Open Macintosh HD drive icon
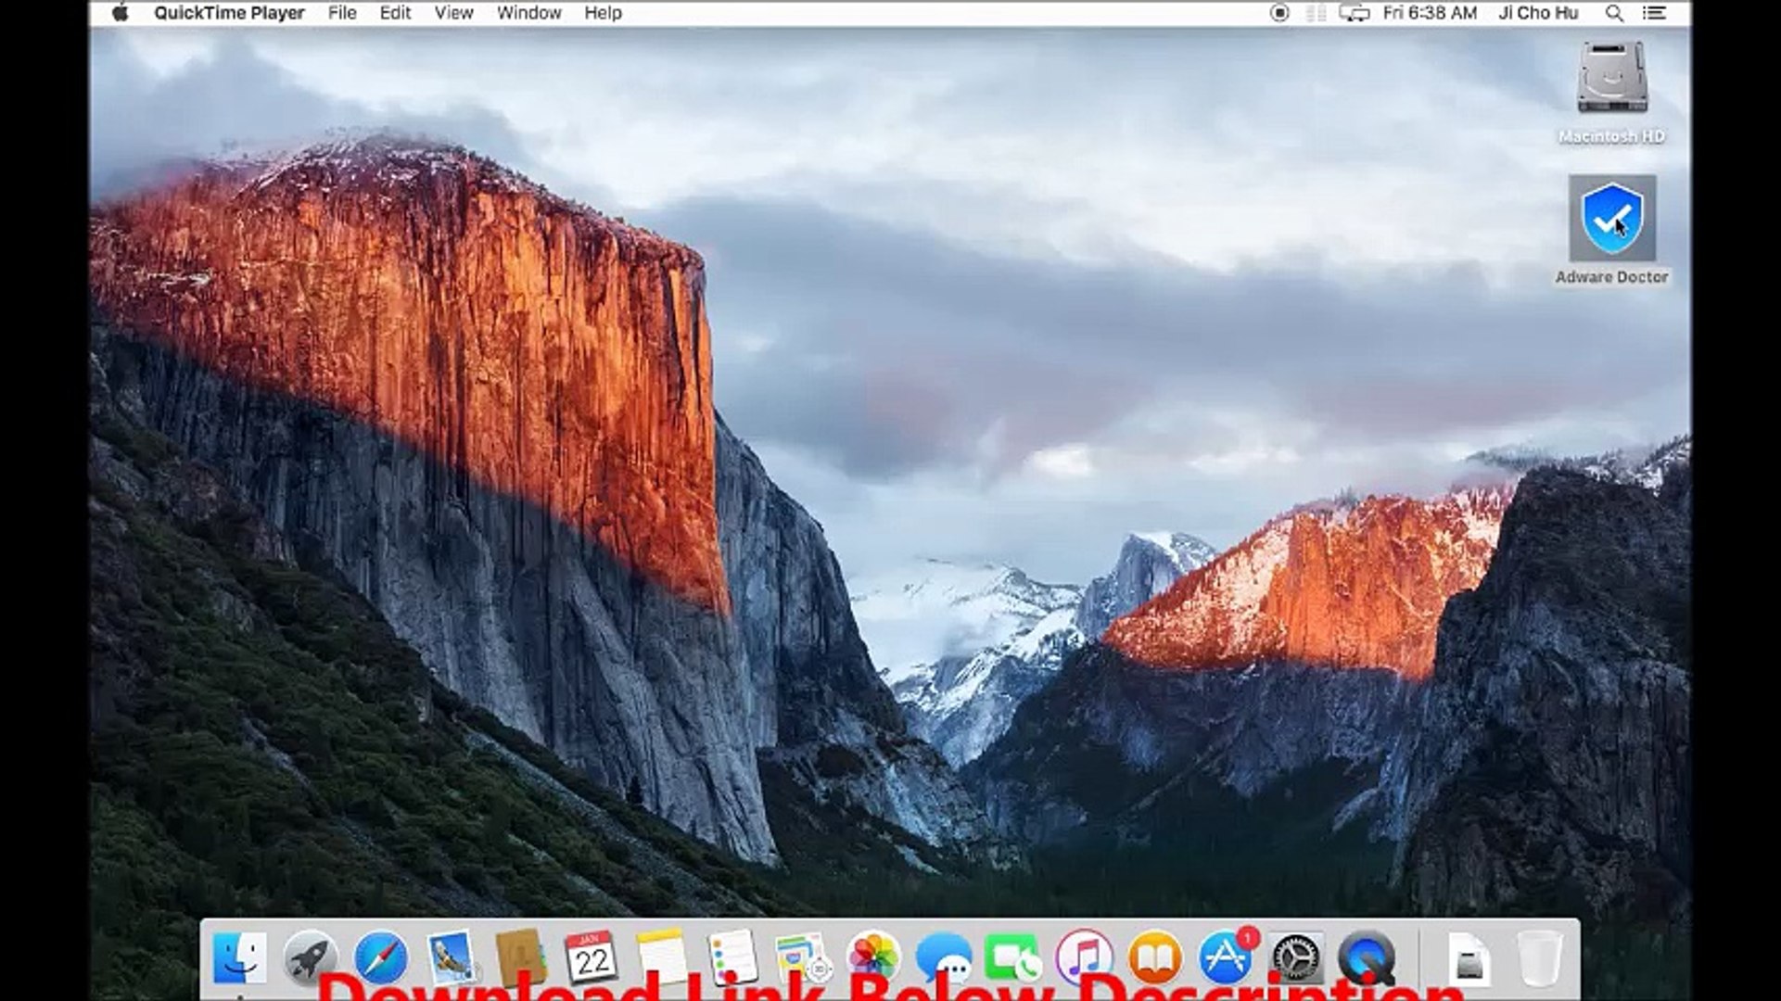 pos(1611,79)
